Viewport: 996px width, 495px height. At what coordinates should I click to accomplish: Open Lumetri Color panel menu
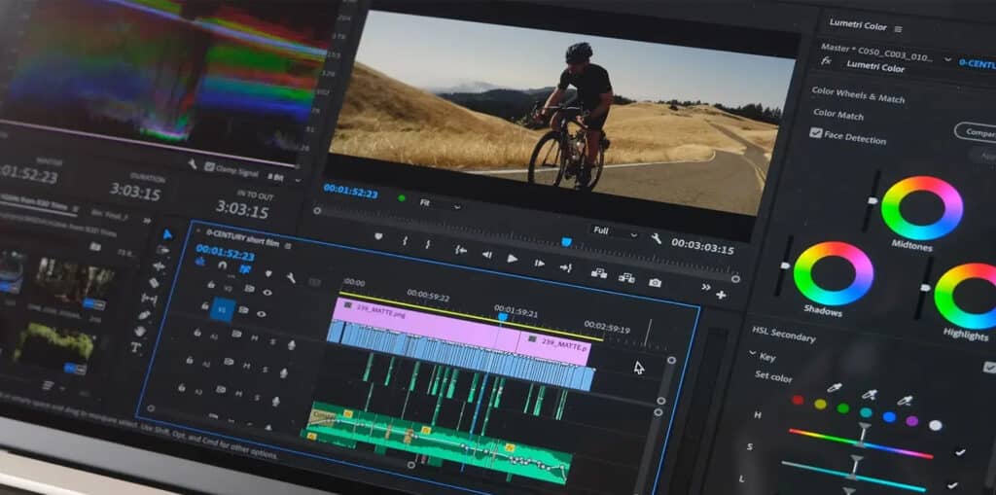(898, 29)
